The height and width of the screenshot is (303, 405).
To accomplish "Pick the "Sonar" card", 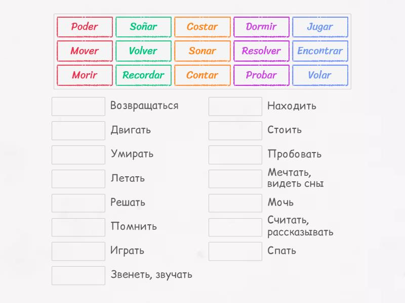I will pos(202,51).
